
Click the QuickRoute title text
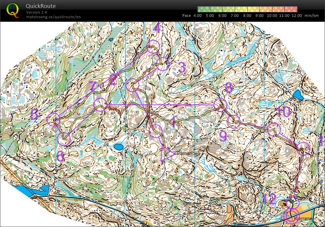[41, 6]
